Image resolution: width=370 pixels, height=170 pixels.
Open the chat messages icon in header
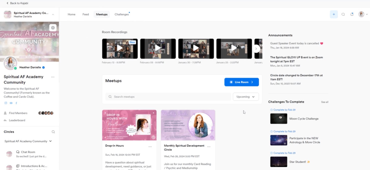coord(343,14)
